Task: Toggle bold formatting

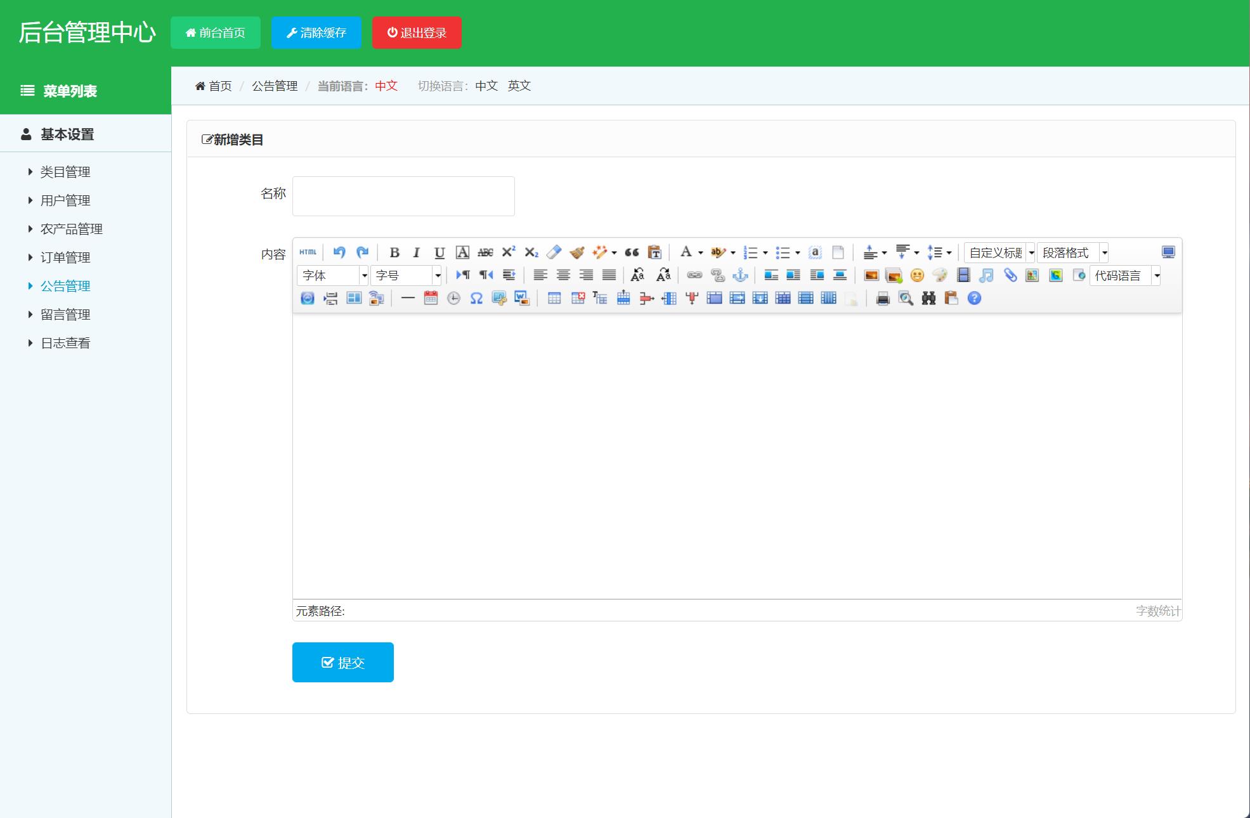Action: (x=394, y=252)
